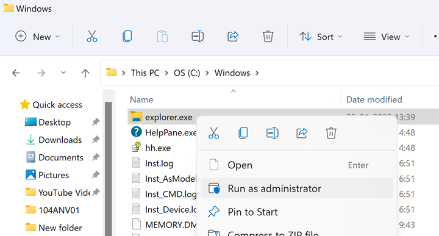Navigate to This PC in the breadcrumb
Screen dimensions: 439x236
[145, 73]
